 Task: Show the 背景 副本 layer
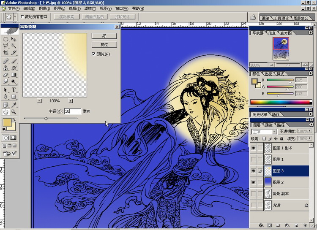click(x=253, y=194)
